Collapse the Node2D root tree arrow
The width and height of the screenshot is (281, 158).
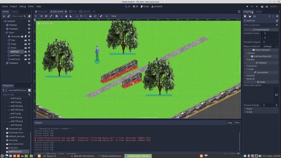tap(3, 21)
